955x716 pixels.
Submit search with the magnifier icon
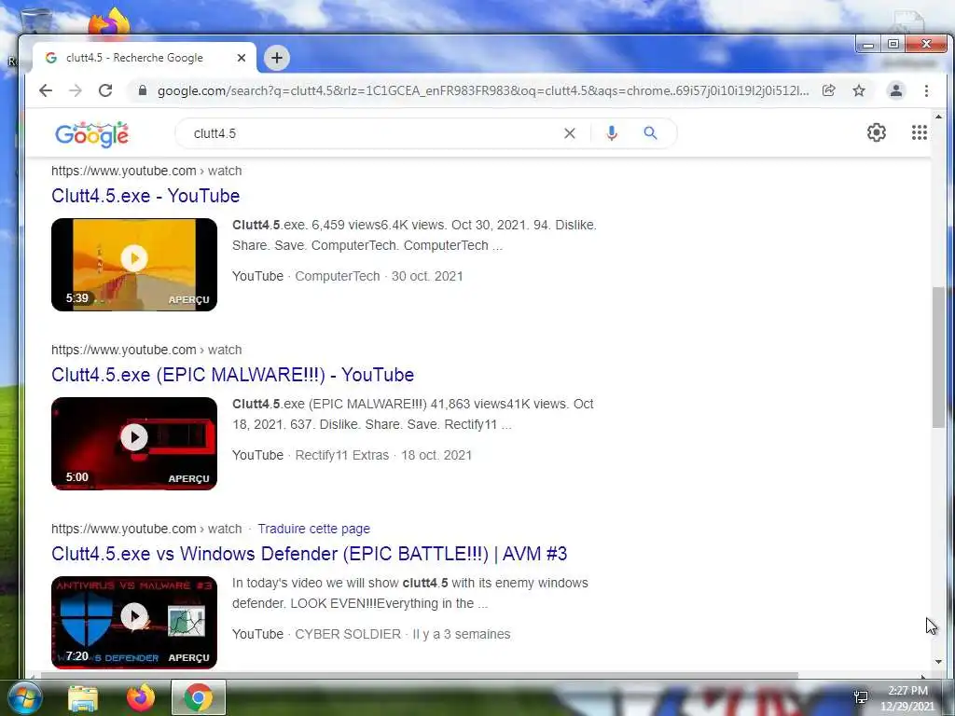click(x=650, y=133)
